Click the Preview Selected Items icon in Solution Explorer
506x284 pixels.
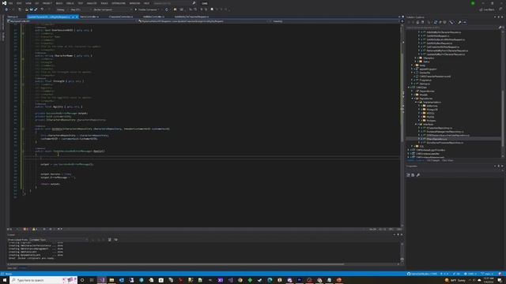[465, 22]
